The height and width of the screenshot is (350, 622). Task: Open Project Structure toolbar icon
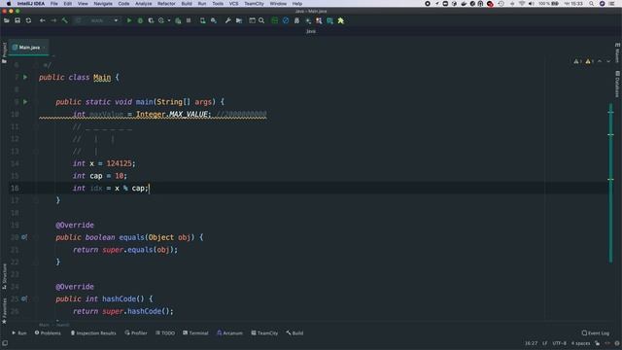(239, 20)
